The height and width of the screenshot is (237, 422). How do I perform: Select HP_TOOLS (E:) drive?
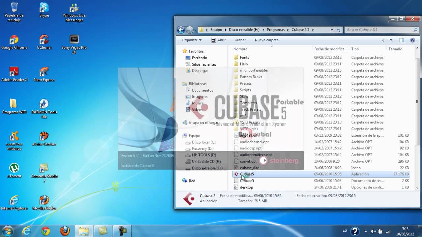201,155
